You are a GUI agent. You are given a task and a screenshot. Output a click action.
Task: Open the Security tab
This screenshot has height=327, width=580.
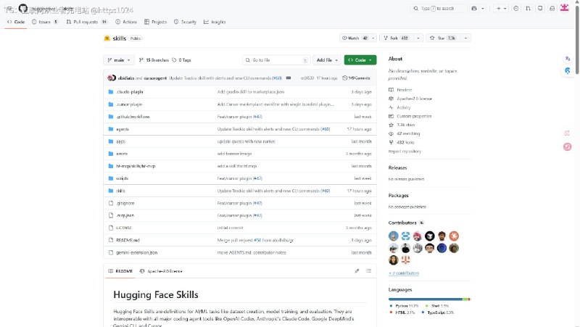pos(185,22)
